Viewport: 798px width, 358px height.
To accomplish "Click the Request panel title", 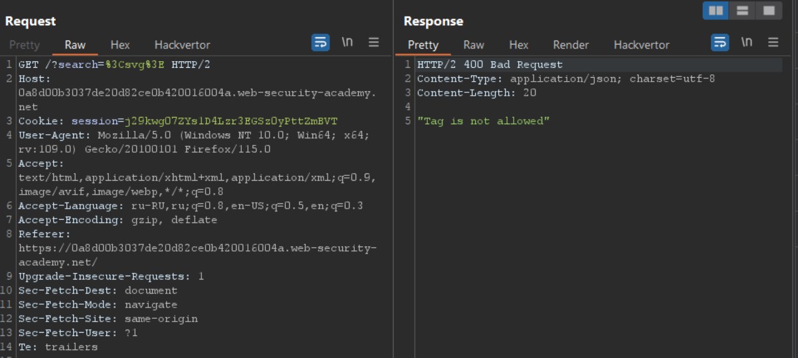I will click(x=31, y=21).
